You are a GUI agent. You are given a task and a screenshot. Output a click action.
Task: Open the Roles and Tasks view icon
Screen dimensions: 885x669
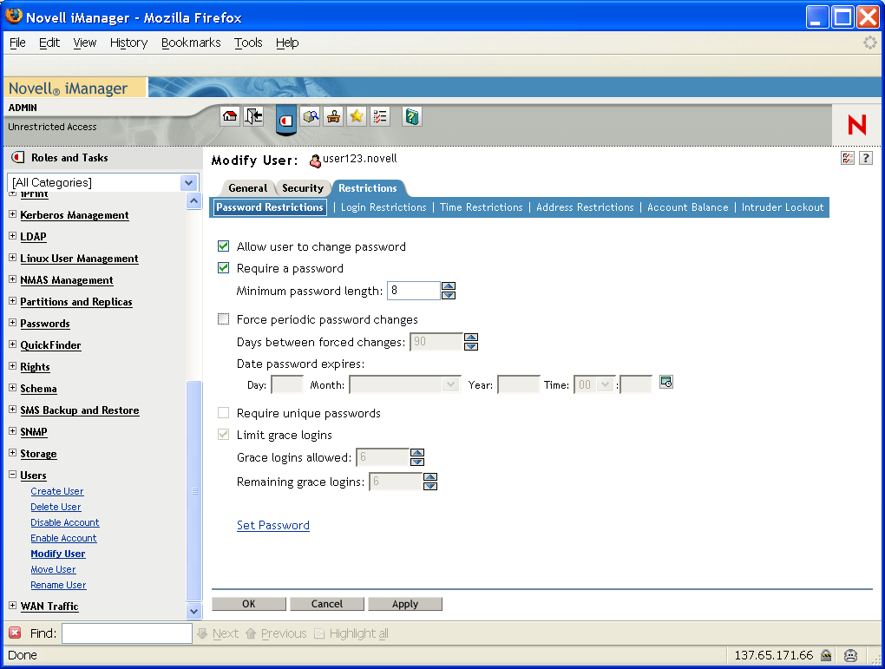point(285,119)
